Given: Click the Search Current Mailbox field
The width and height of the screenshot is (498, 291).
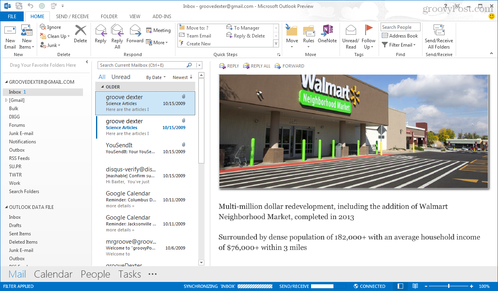Looking at the screenshot, I should tap(142, 65).
